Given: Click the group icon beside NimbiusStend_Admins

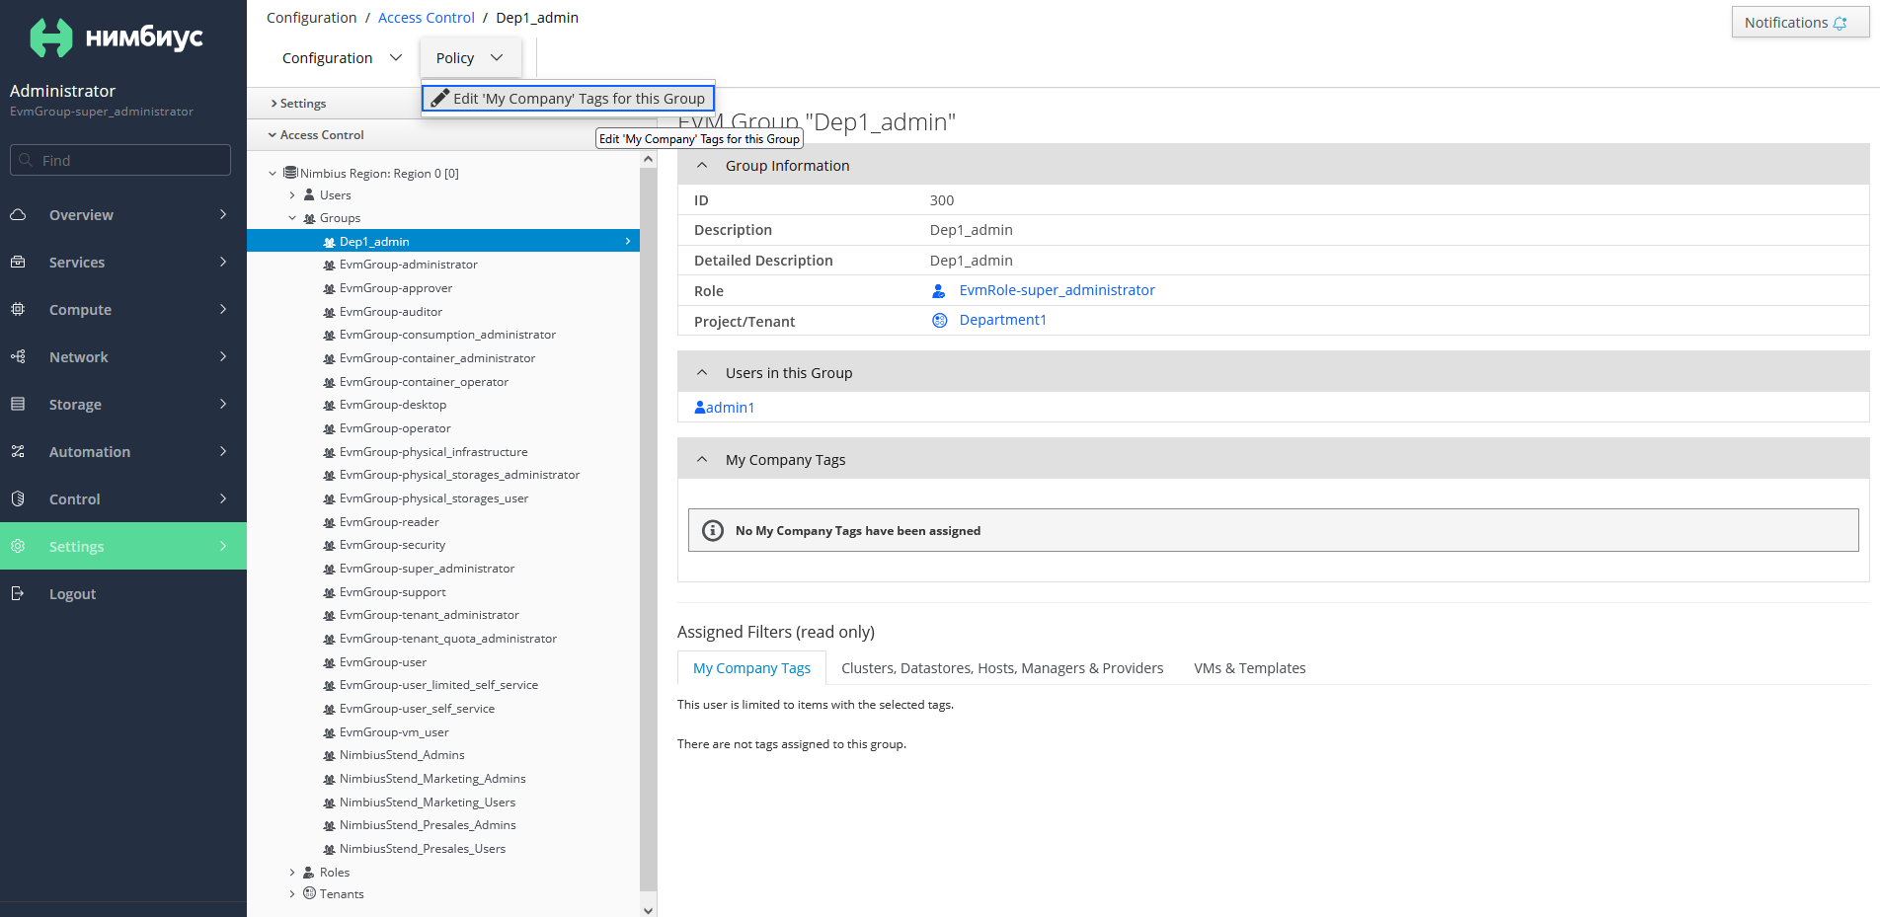Looking at the screenshot, I should (x=329, y=755).
